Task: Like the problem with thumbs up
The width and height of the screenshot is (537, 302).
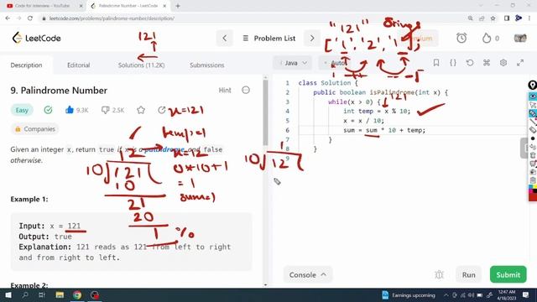Action: (x=70, y=110)
